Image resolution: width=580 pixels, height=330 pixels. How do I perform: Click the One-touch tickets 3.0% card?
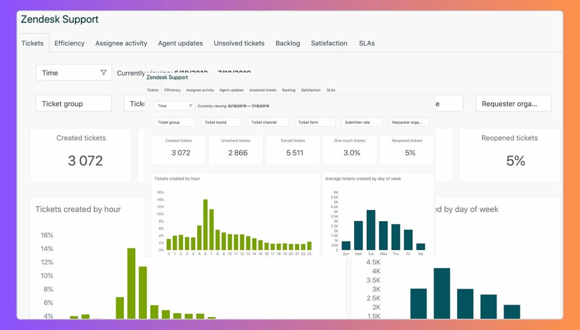[x=349, y=150]
